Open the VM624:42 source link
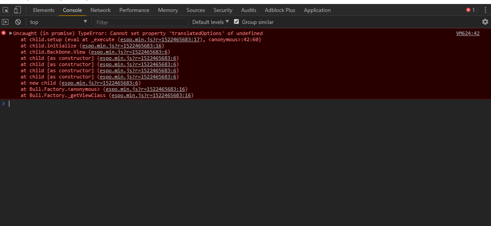 point(467,33)
